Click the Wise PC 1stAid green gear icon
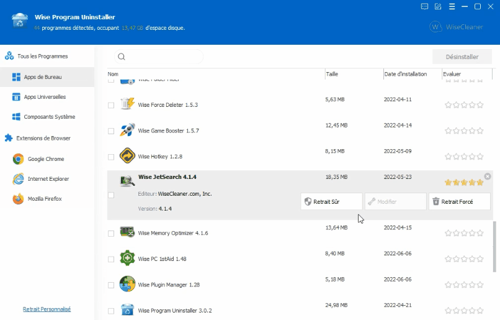Screen dimensions: 500x320 coord(127,258)
